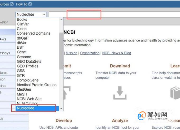Image resolution: width=180 pixels, height=130 pixels.
Task: Click the Develop heading
Action: click(x=64, y=120)
